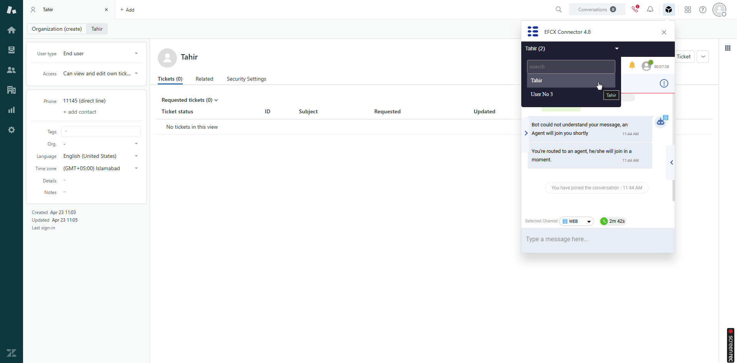Open the conversation info icon

[x=664, y=83]
